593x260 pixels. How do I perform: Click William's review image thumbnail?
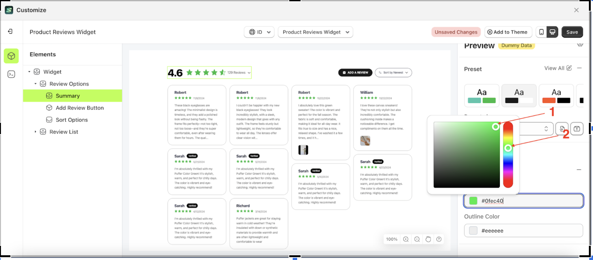point(365,141)
